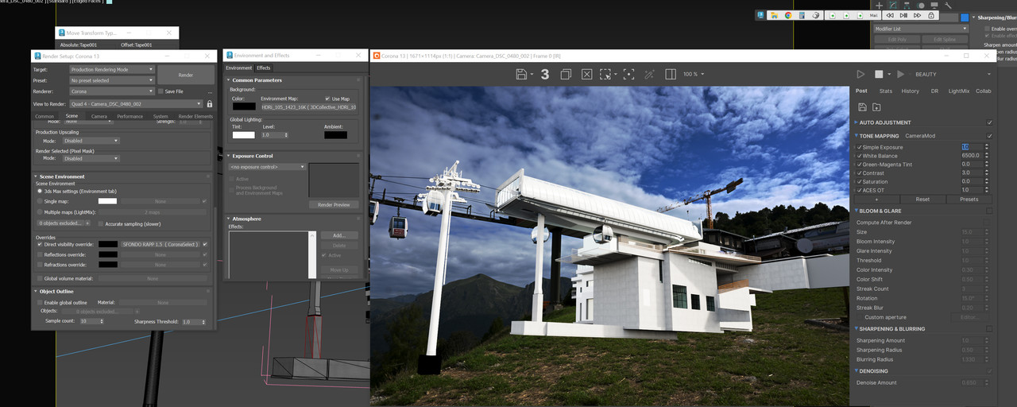
Task: Open the Utilities wrench command panel tab
Action: pyautogui.click(x=948, y=5)
